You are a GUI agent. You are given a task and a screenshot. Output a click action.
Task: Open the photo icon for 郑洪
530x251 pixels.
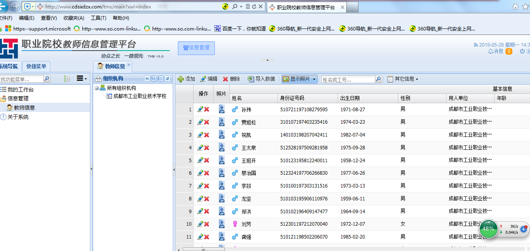[221, 211]
